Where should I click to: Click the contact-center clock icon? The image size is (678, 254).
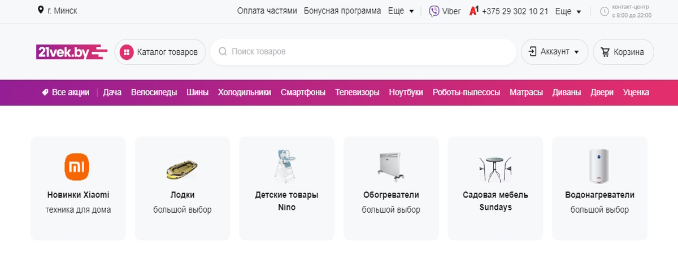[x=604, y=11]
